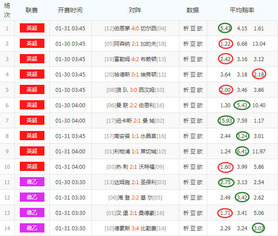Screen dimensions: 278x236
Task: Click team name 汉堡
Action: pyautogui.click(x=122, y=213)
